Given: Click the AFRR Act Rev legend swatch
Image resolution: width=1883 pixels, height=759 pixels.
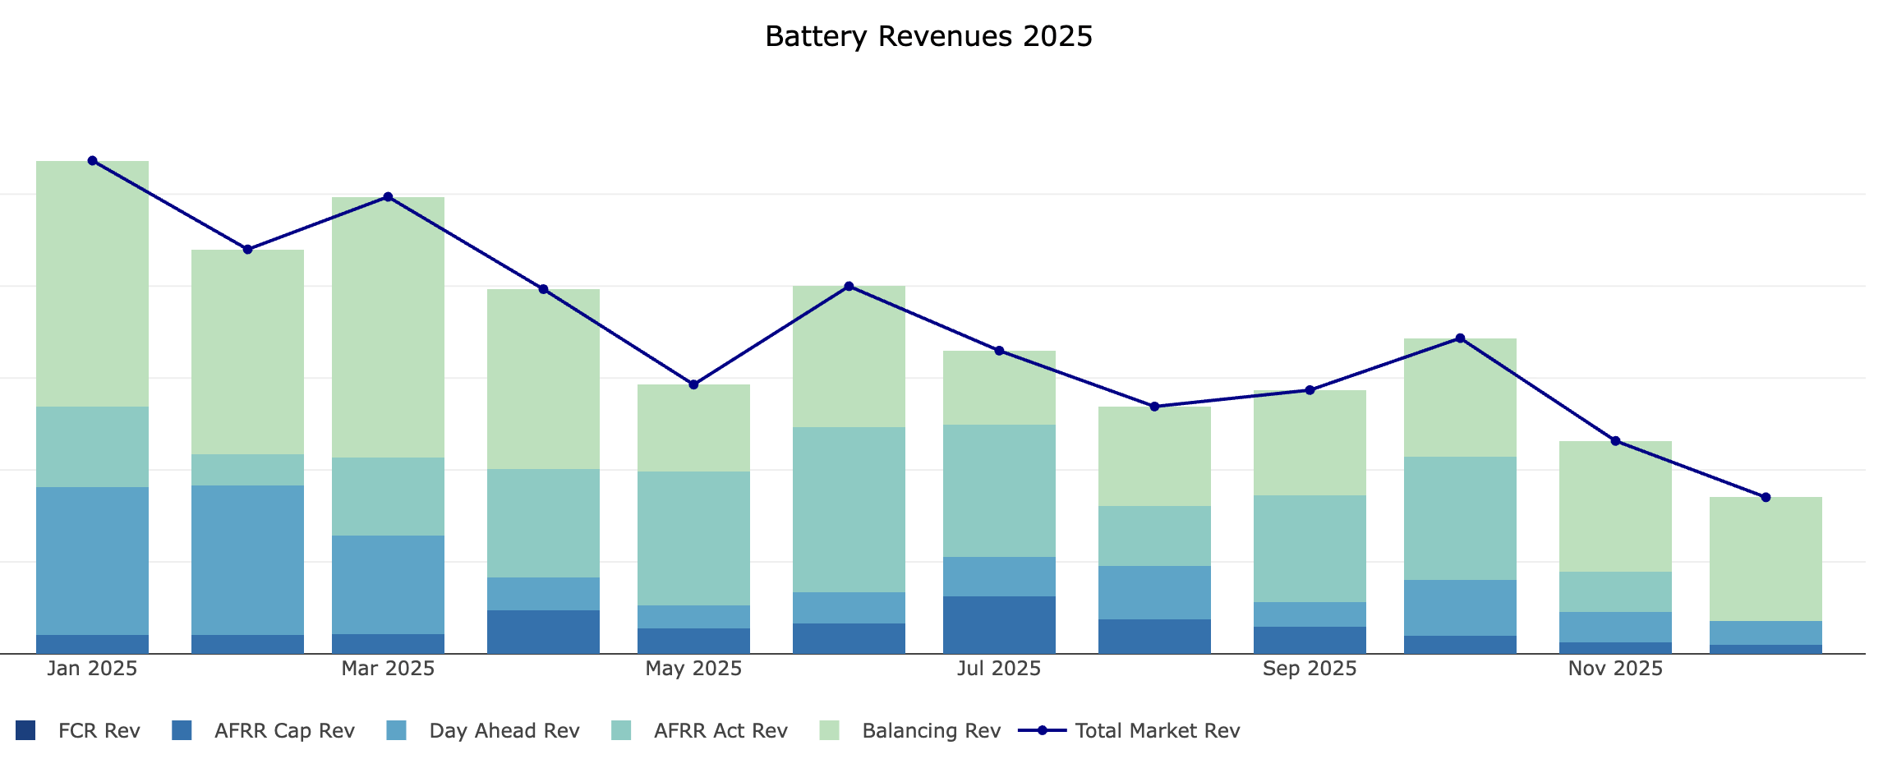Looking at the screenshot, I should 620,730.
